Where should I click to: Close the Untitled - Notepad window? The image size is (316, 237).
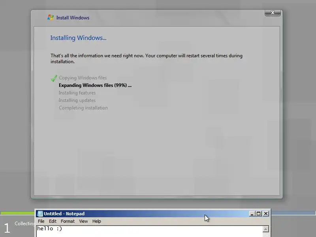pos(266,214)
